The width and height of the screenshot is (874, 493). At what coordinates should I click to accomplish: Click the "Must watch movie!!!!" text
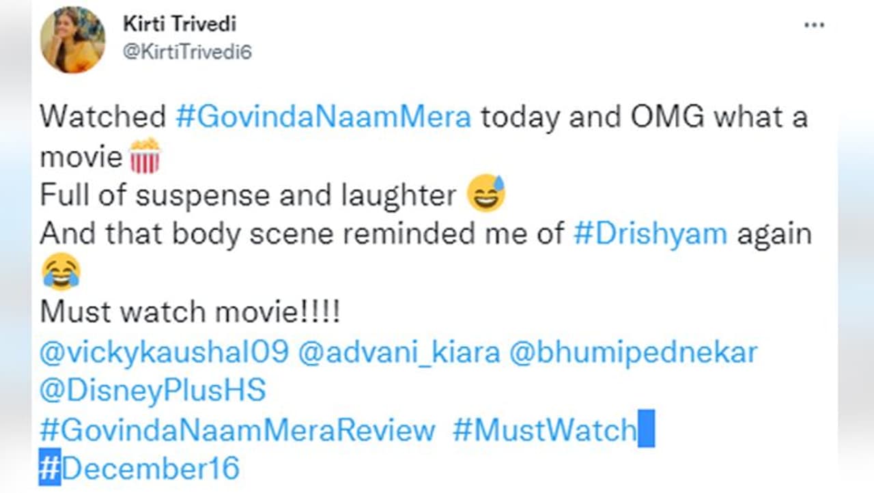(x=191, y=313)
